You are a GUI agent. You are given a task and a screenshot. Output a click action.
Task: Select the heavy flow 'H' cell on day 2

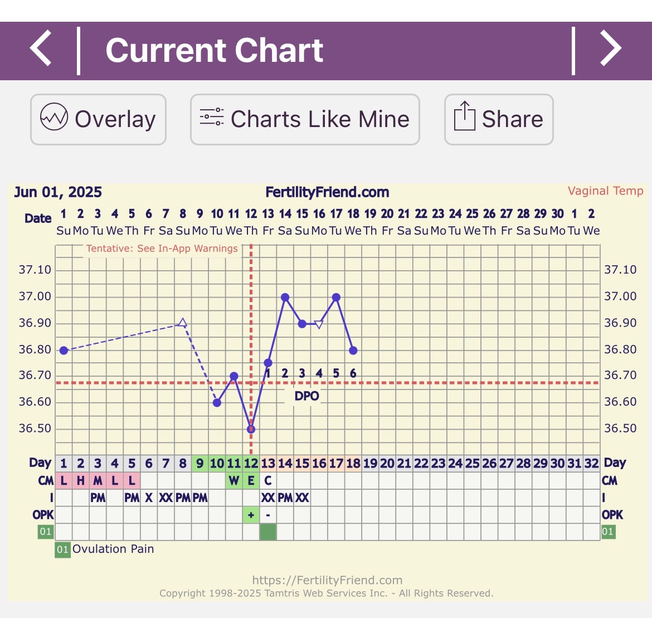[x=80, y=480]
